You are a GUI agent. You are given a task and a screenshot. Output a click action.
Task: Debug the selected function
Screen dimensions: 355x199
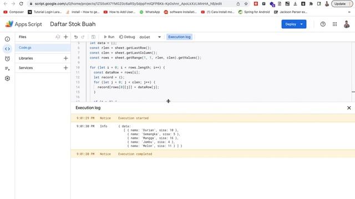click(x=127, y=37)
